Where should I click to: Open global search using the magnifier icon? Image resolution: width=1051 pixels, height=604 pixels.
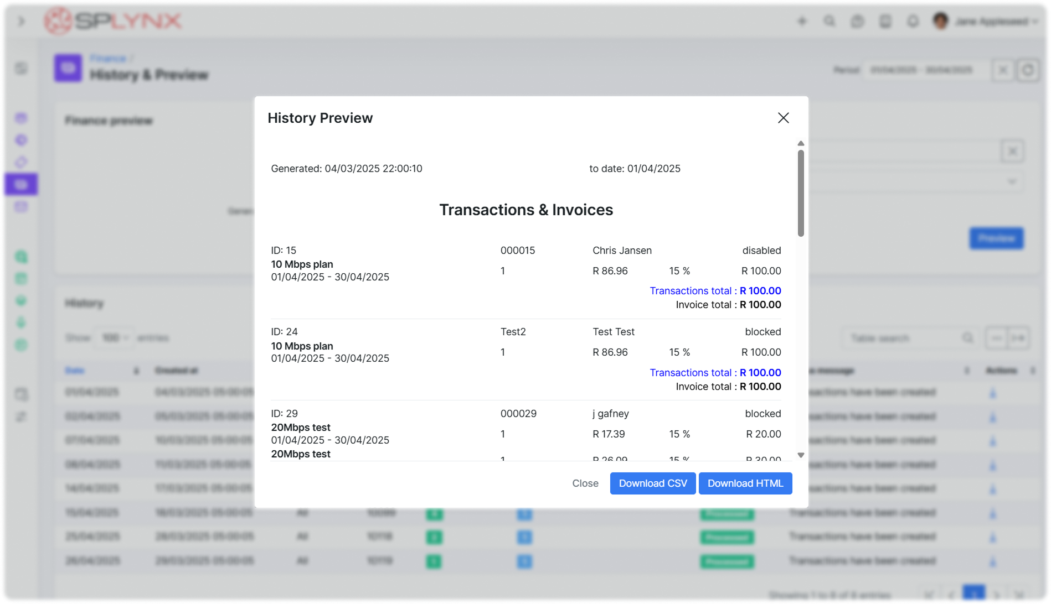tap(830, 21)
